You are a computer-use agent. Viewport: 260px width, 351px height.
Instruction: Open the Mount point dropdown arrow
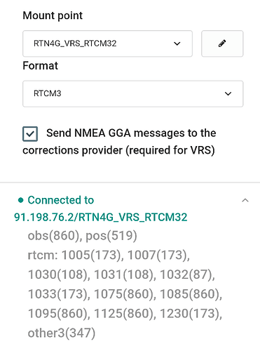177,44
